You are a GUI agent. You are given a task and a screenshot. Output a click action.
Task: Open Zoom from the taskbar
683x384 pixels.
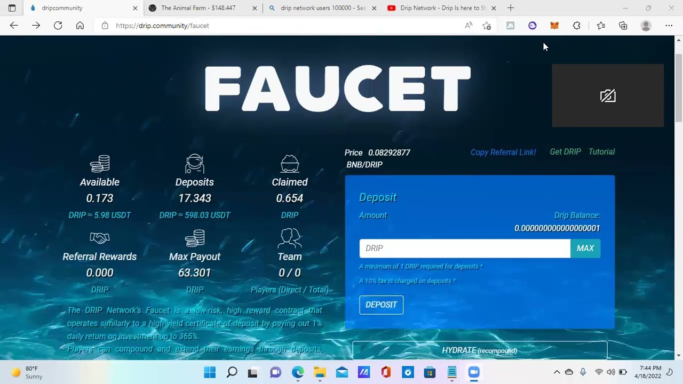click(474, 372)
